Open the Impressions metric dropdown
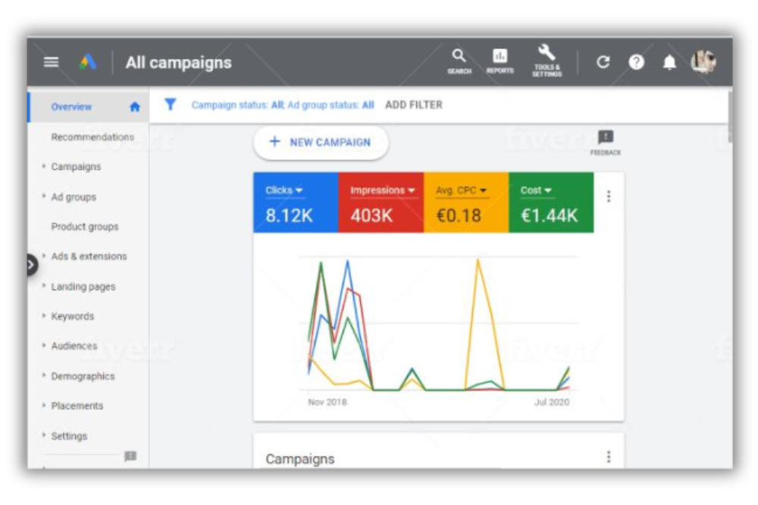758x505 pixels. coord(383,191)
